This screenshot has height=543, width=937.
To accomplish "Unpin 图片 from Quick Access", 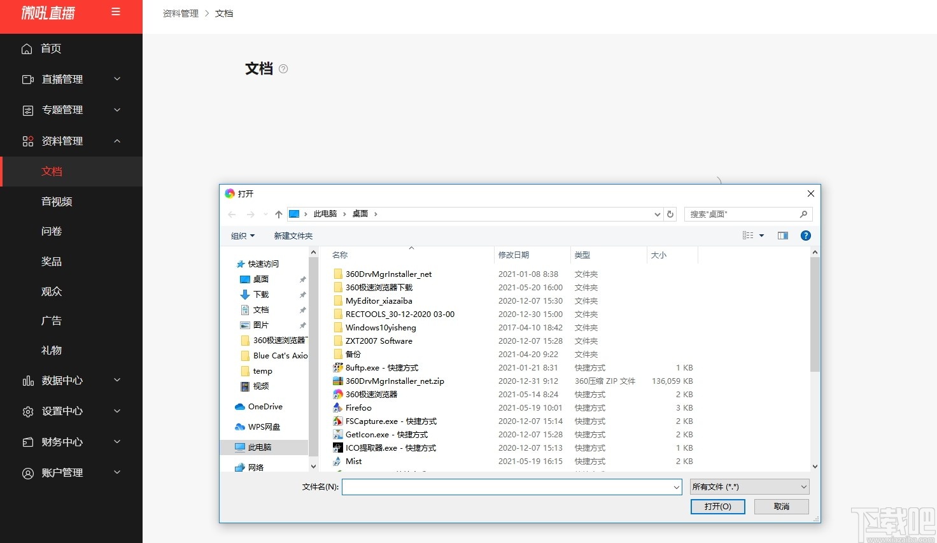I will click(x=303, y=325).
